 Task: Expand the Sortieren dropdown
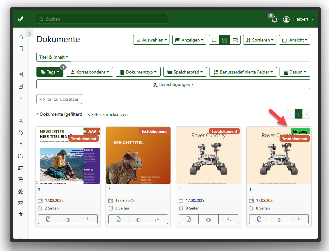pyautogui.click(x=260, y=40)
